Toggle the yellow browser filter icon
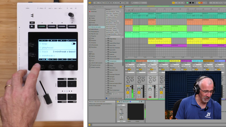Image resolution: width=226 pixels, height=127 pixels. (x=121, y=7)
